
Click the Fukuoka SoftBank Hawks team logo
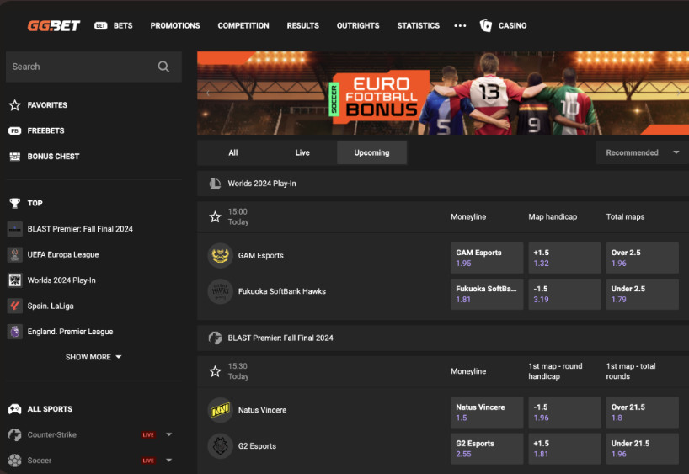[220, 291]
